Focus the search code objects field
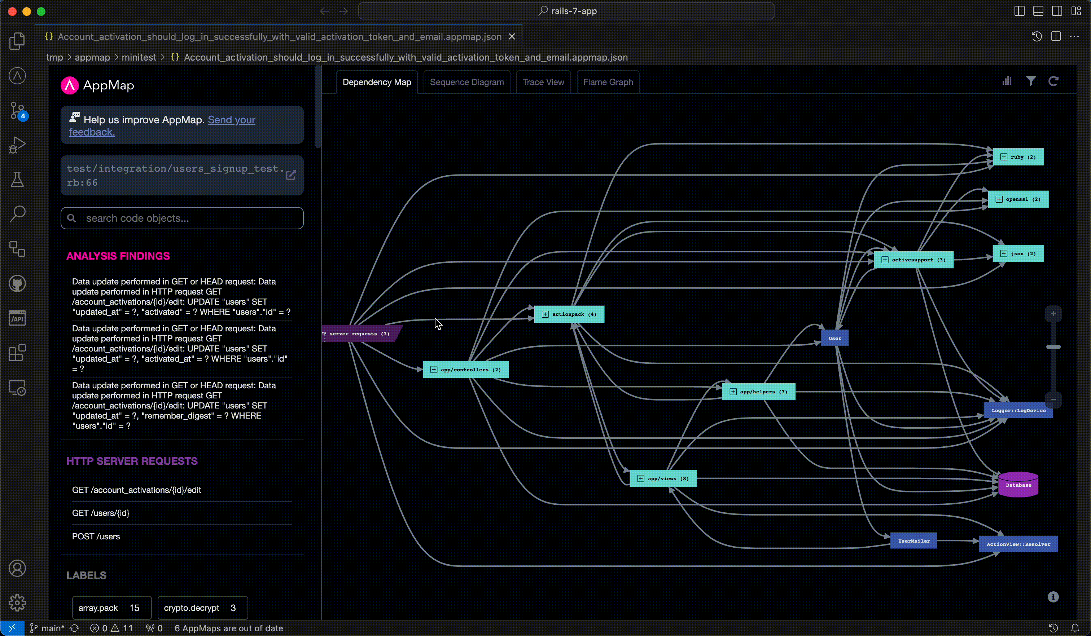This screenshot has width=1091, height=636. [182, 218]
